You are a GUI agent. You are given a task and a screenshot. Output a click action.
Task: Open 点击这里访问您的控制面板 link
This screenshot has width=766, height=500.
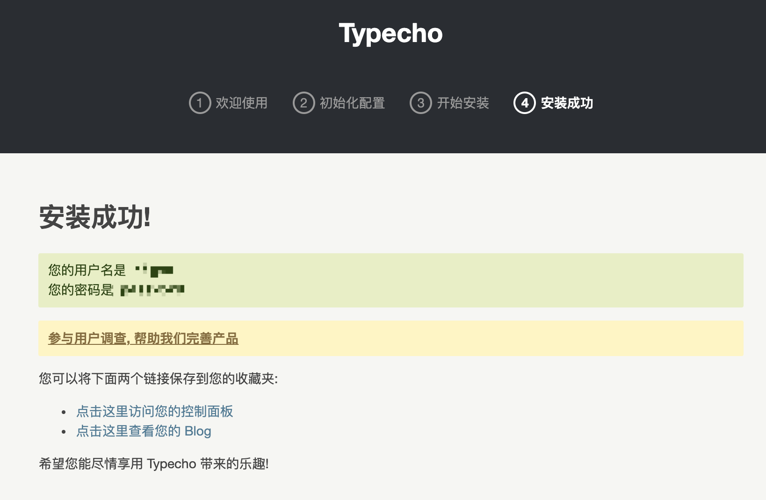(155, 411)
